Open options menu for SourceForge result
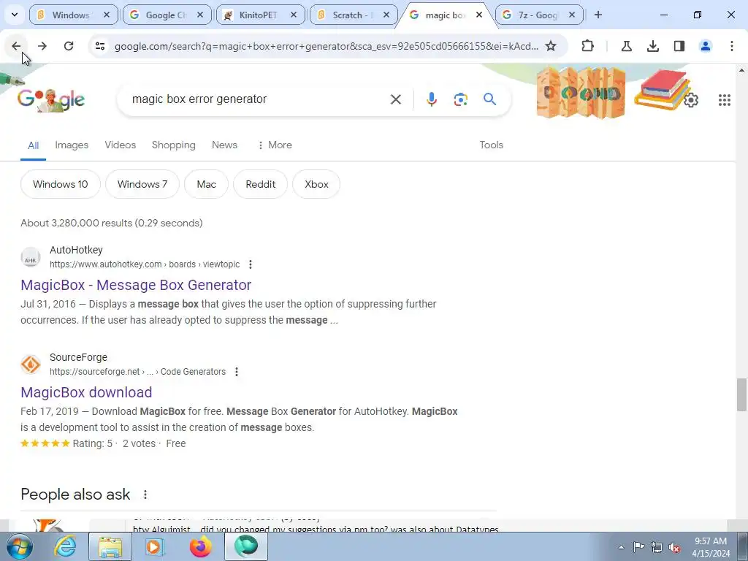This screenshot has height=561, width=748. (x=237, y=372)
